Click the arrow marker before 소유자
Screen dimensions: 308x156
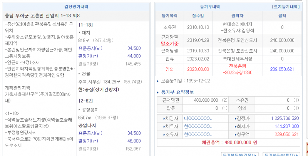pyautogui.click(x=164, y=134)
